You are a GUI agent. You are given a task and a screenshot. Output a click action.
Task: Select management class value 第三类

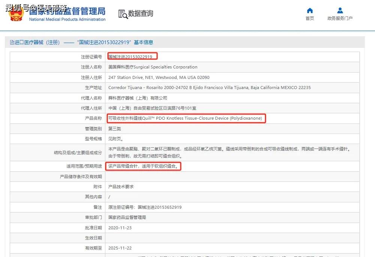[114, 129]
